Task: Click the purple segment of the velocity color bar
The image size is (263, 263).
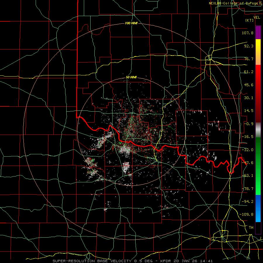Action: 258,32
